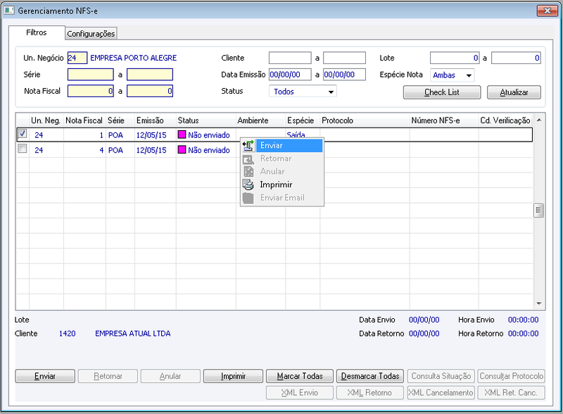Click the second Cliente input field

(x=344, y=58)
